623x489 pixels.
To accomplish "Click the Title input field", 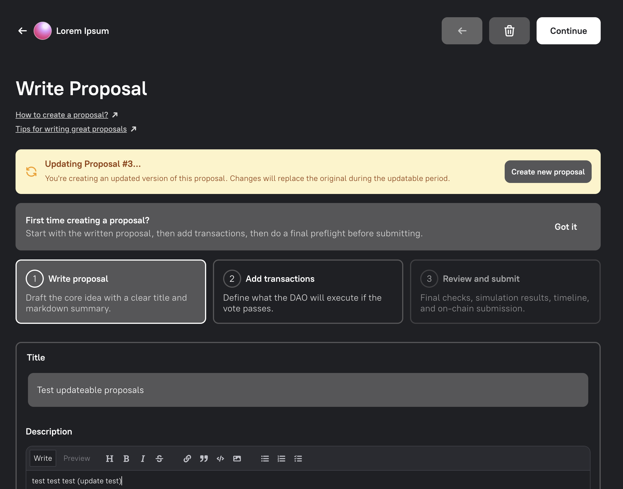I will click(x=308, y=390).
